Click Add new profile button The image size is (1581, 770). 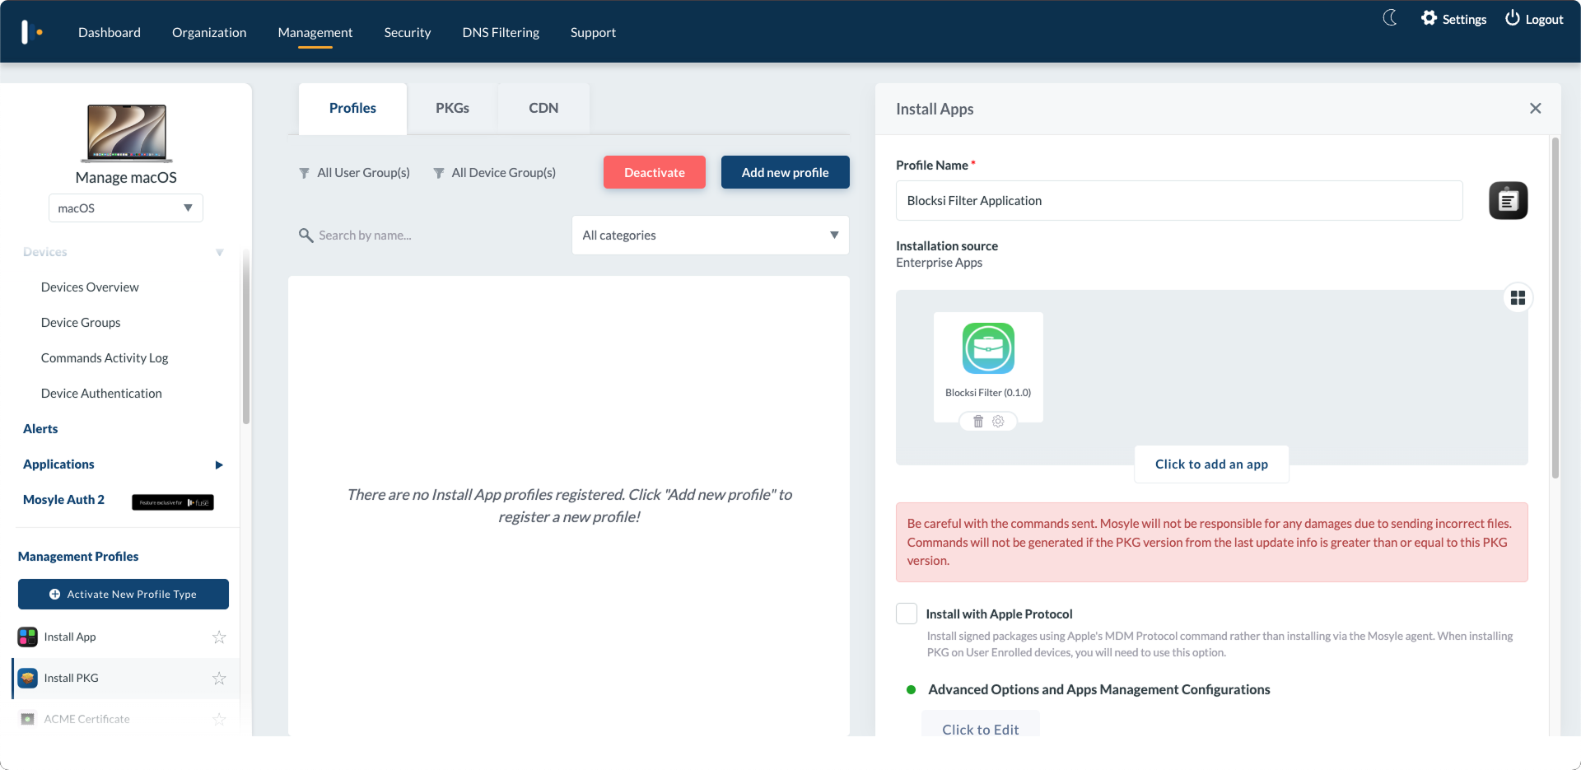[786, 173]
